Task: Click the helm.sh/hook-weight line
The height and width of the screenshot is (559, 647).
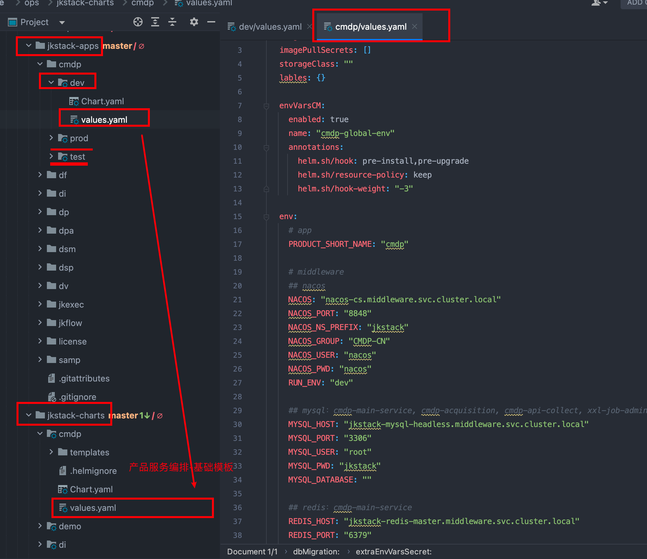Action: [355, 189]
